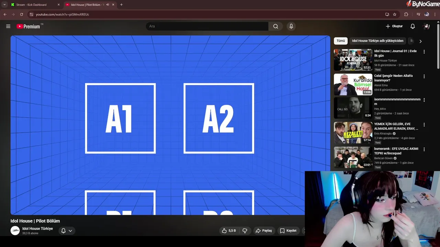Open YEMEK İÇİN GELDİK video thumbnail
Image resolution: width=440 pixels, height=247 pixels.
click(353, 133)
